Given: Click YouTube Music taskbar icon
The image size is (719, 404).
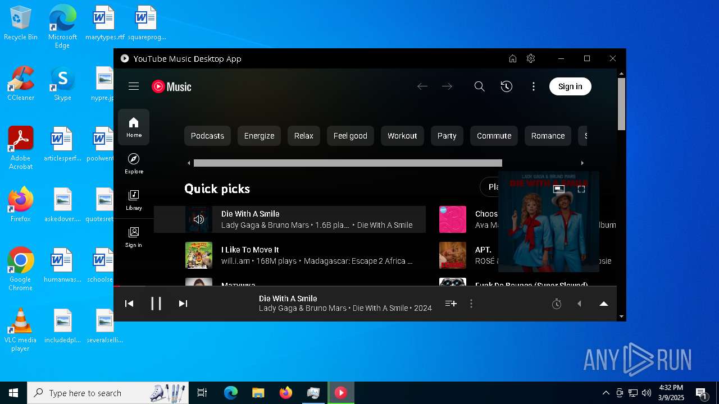Looking at the screenshot, I should pos(341,393).
